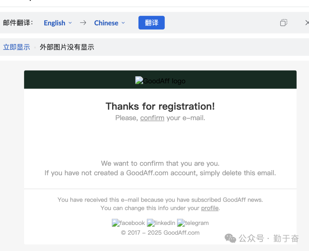Click the telegram icon in footer
Image resolution: width=309 pixels, height=251 pixels.
click(193, 223)
